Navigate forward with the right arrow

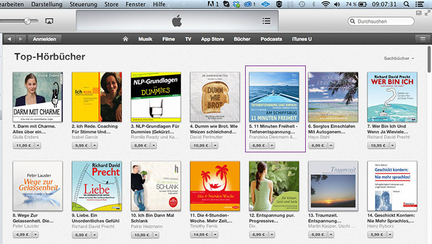tap(20, 39)
